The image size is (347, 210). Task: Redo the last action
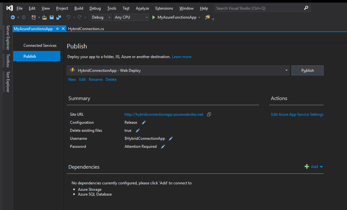coord(79,17)
